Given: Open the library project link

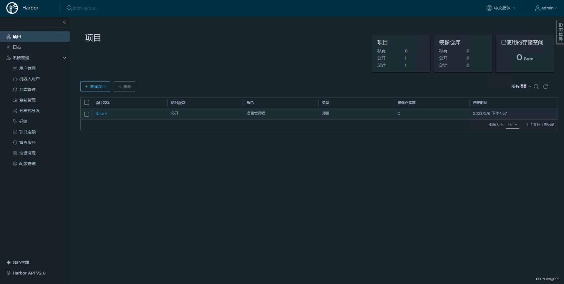Looking at the screenshot, I should pos(101,113).
